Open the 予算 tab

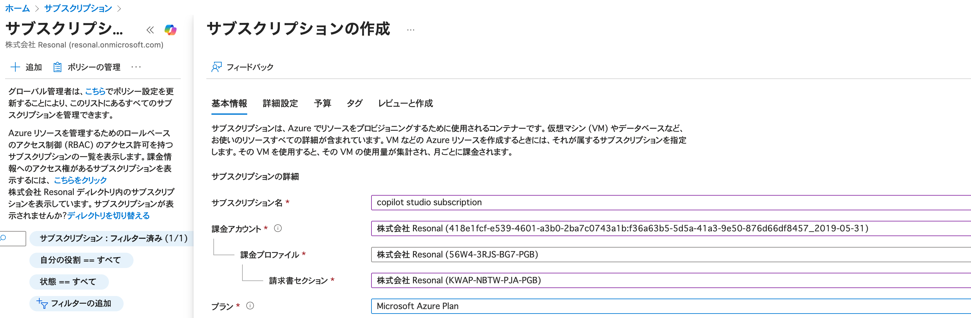[322, 103]
